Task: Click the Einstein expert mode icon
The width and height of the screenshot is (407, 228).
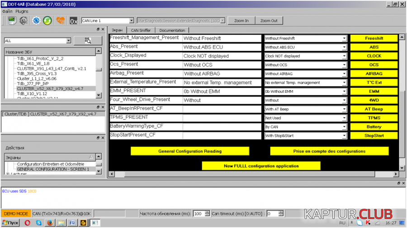Action: [24, 20]
